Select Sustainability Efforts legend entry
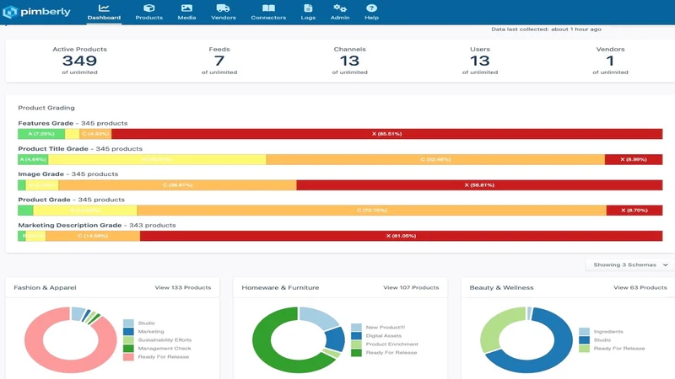This screenshot has width=675, height=379. pyautogui.click(x=158, y=340)
